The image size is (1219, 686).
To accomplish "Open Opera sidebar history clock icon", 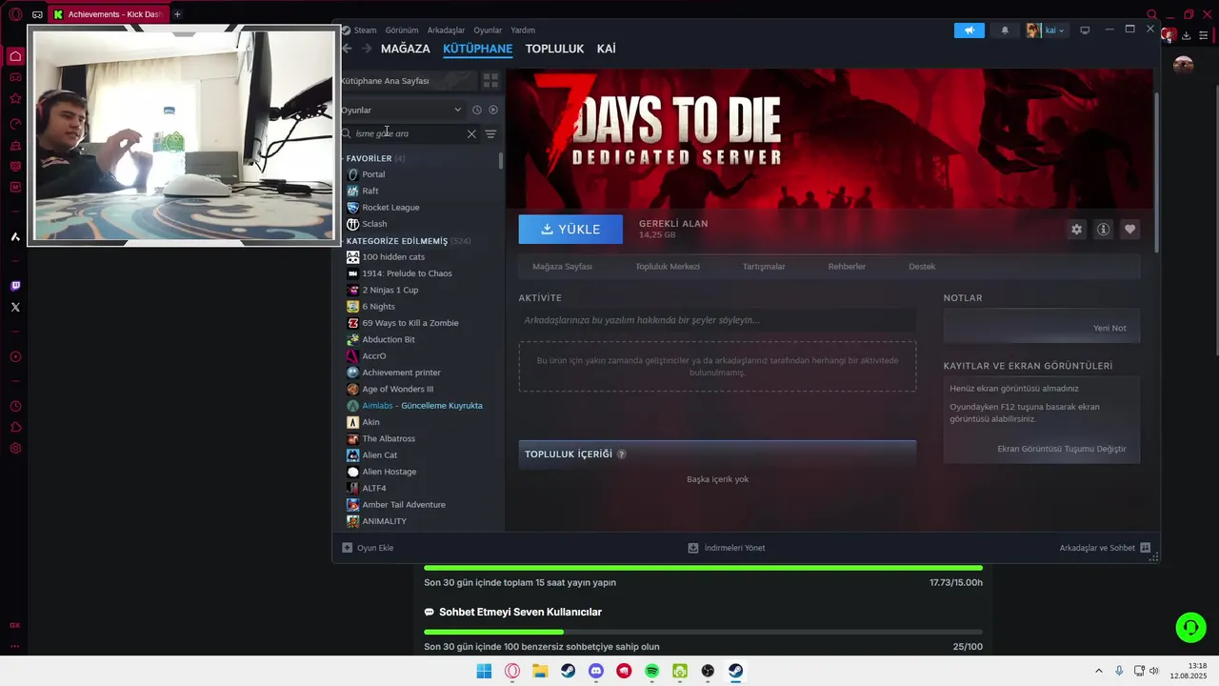I will 15,407.
